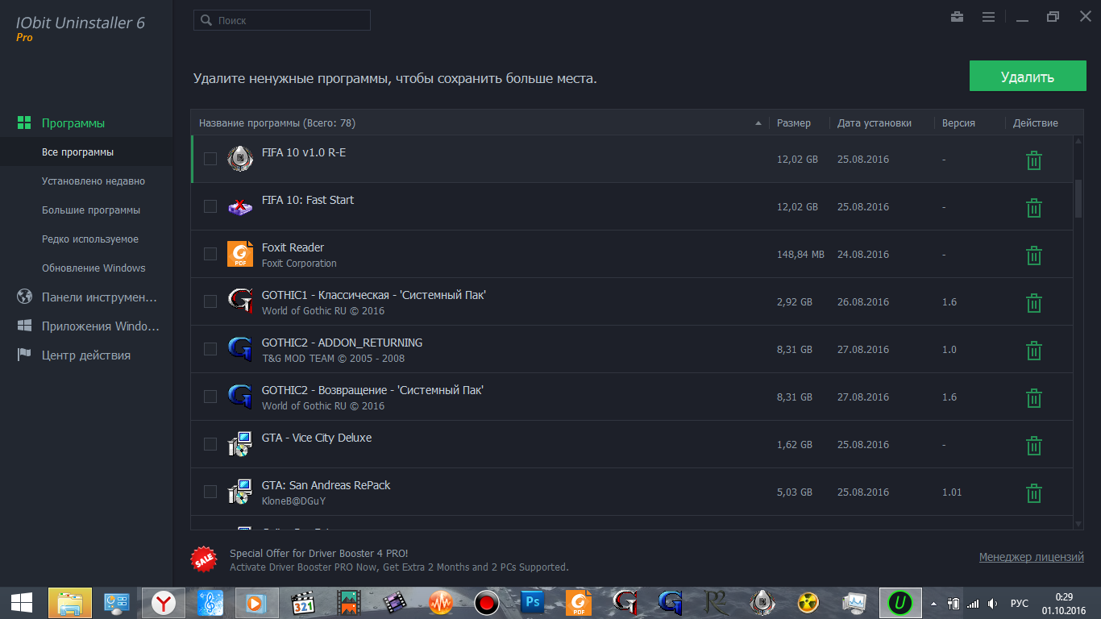Open Центр действия section
1101x619 pixels.
pyautogui.click(x=86, y=355)
